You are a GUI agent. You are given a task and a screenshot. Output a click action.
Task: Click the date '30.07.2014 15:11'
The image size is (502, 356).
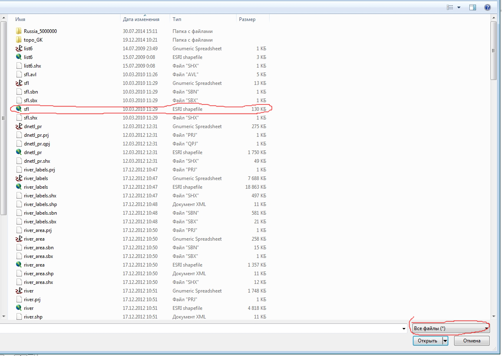point(140,31)
